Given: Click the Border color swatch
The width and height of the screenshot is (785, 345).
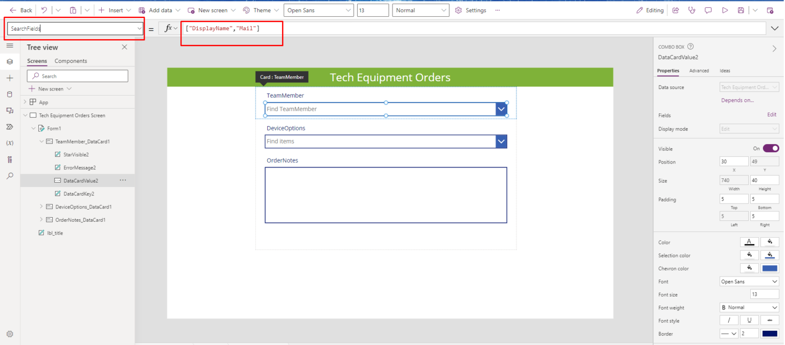Looking at the screenshot, I should pos(769,333).
